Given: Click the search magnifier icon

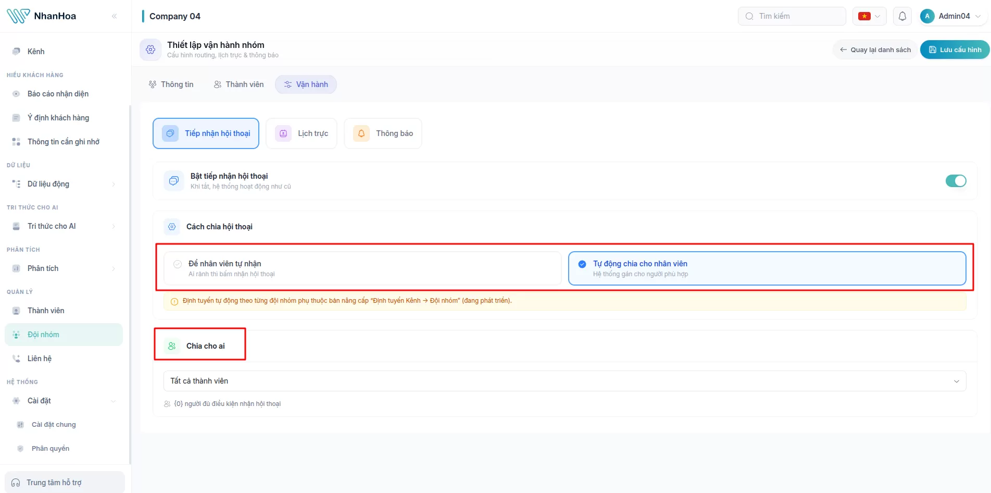Looking at the screenshot, I should coord(749,16).
